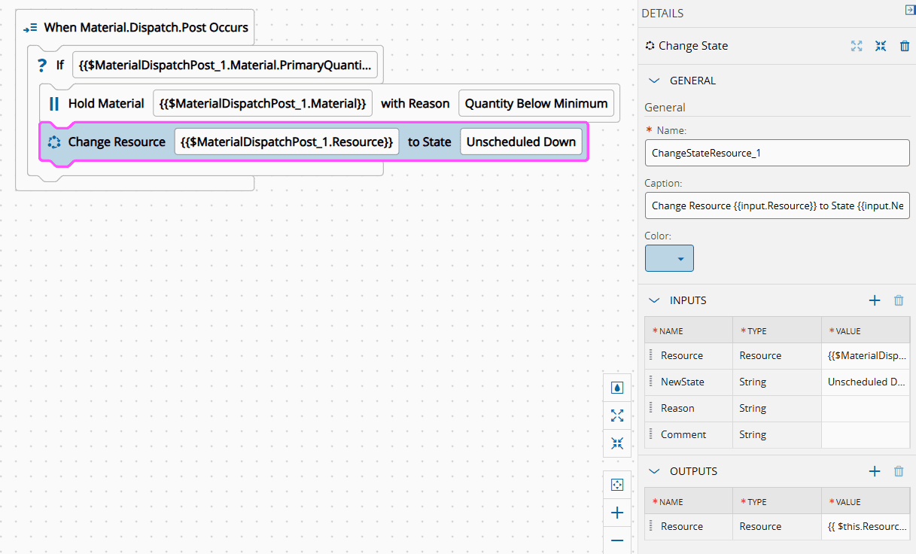Select the Hold Material block
Image resolution: width=916 pixels, height=554 pixels.
pos(105,104)
